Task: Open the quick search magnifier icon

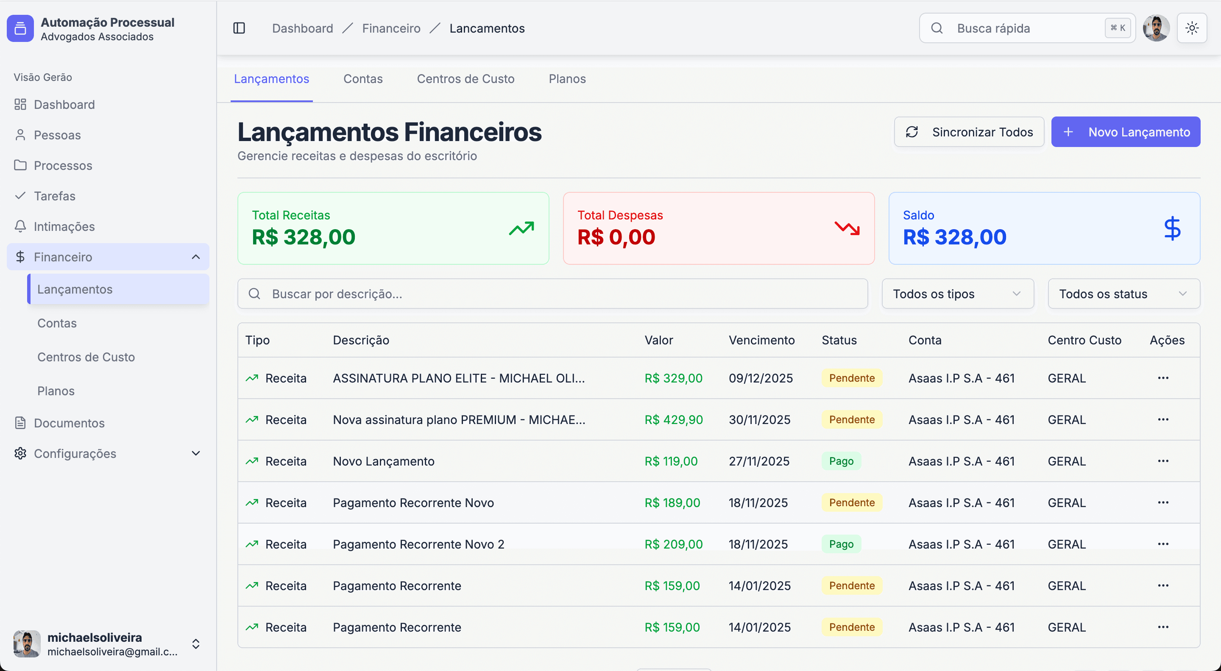Action: (937, 28)
